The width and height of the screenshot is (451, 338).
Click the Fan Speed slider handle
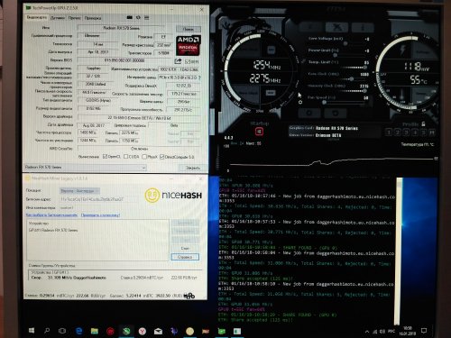pyautogui.click(x=325, y=103)
